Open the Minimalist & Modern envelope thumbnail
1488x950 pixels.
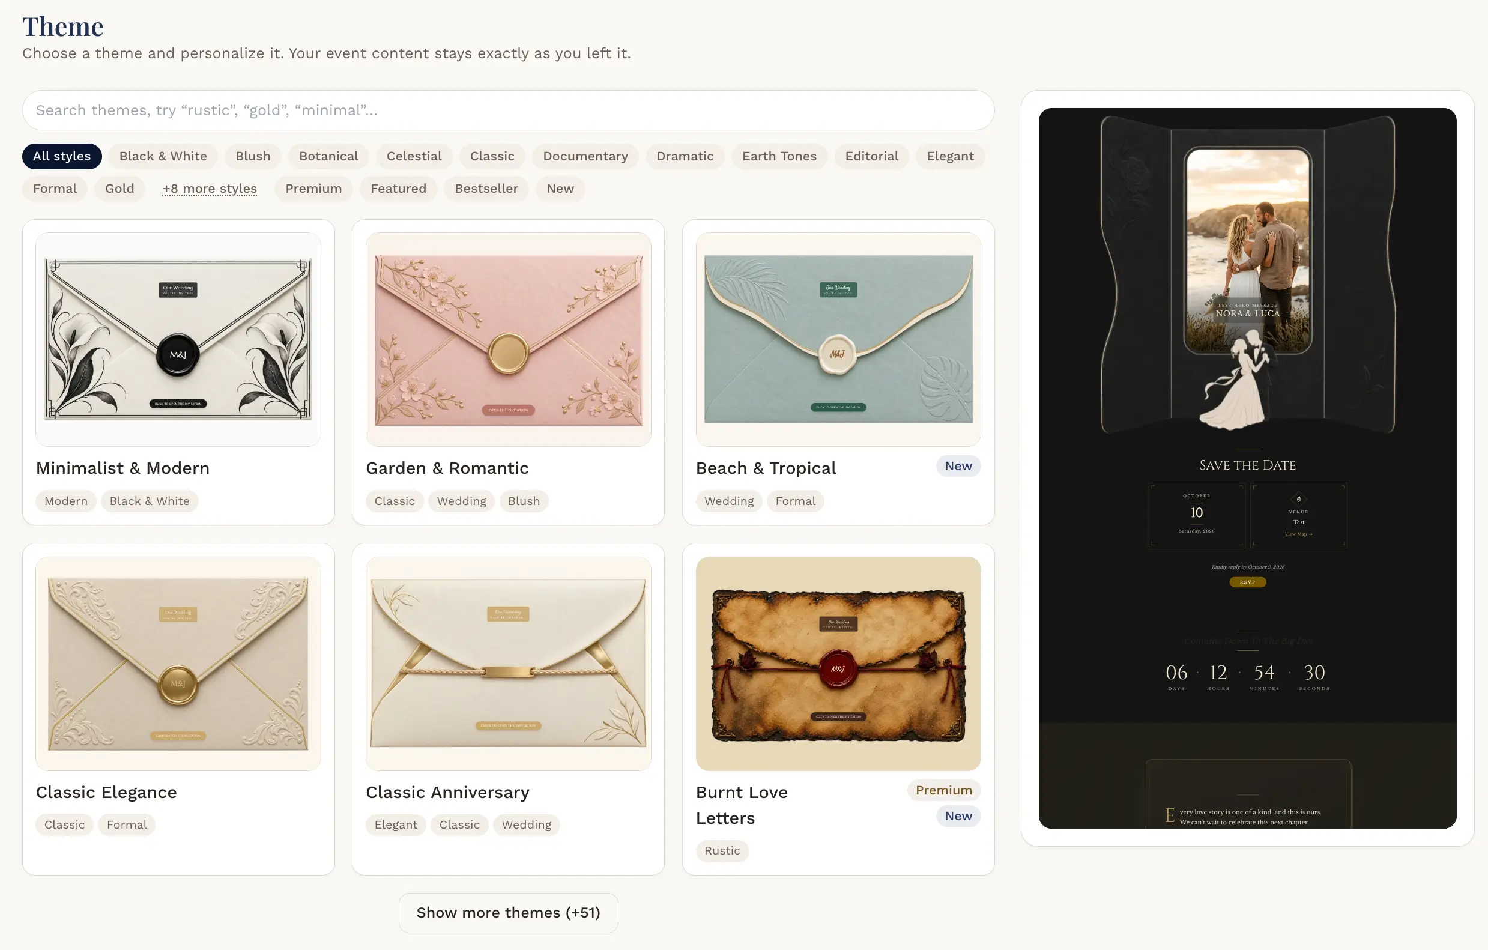[178, 339]
